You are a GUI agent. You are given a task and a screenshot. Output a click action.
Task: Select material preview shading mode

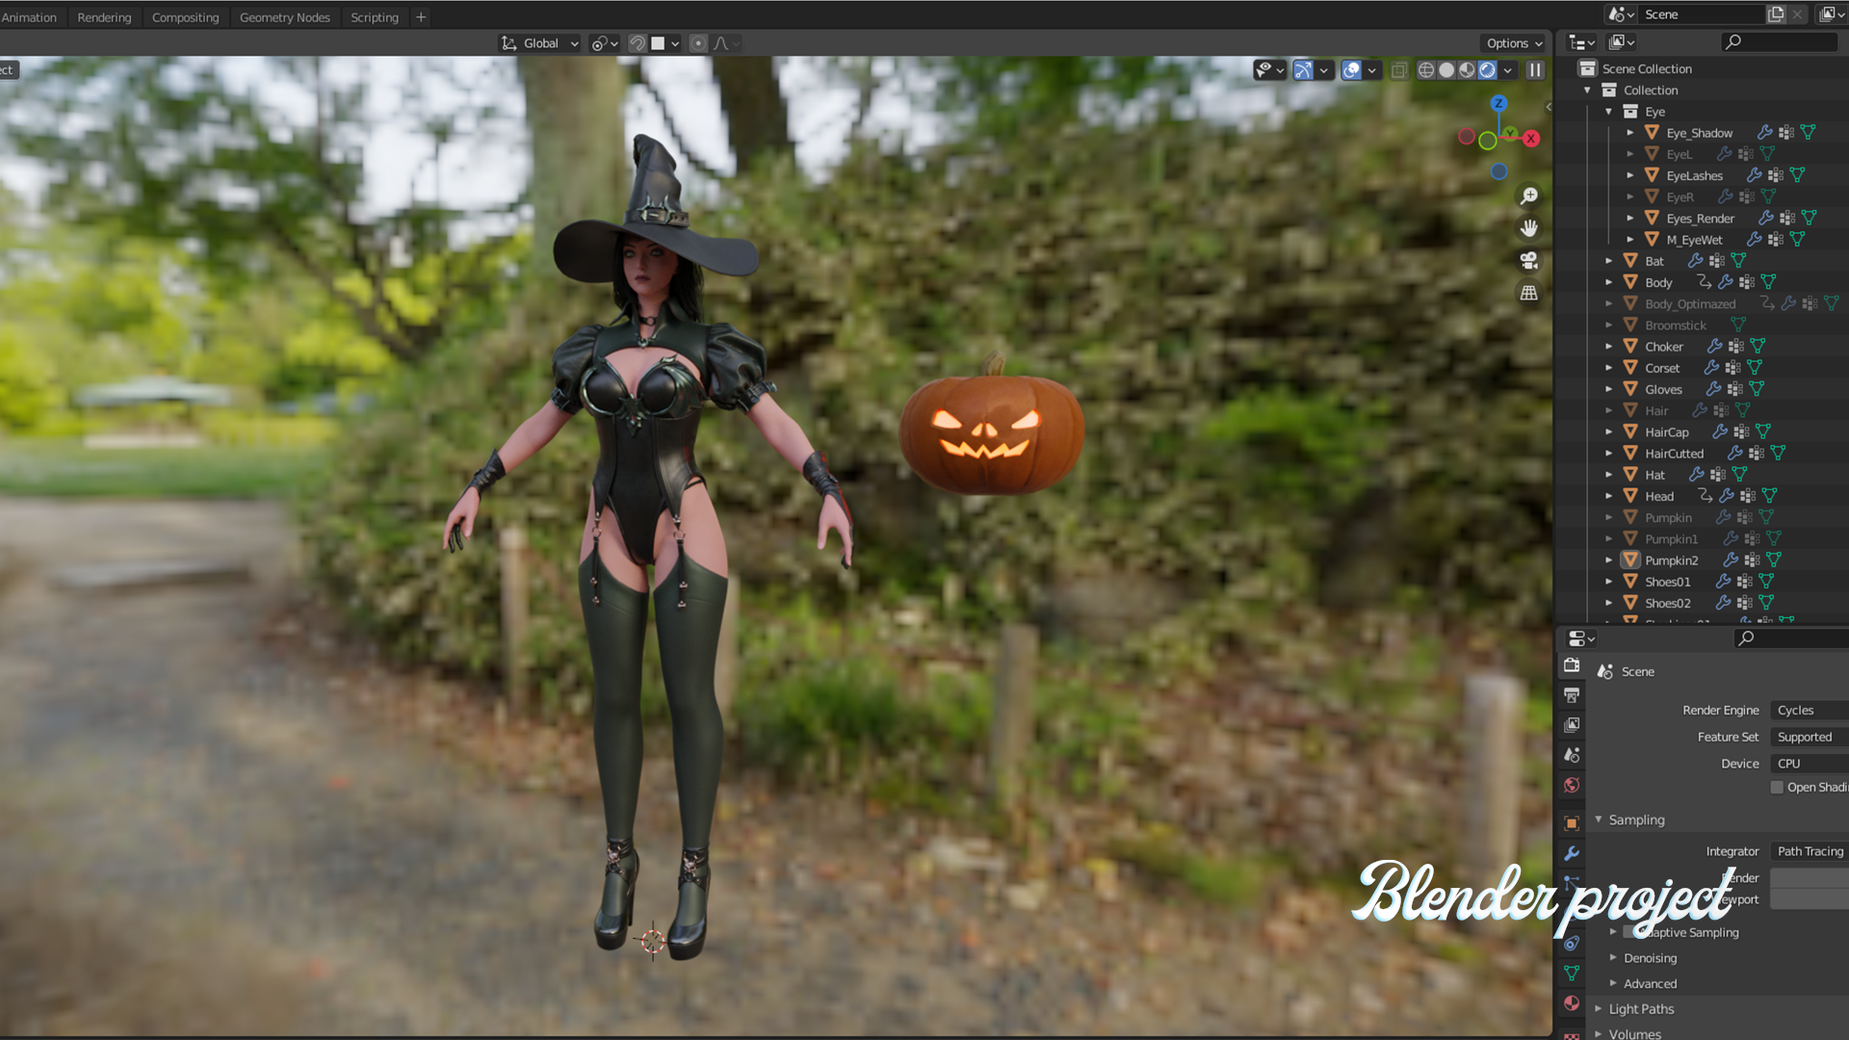pyautogui.click(x=1467, y=70)
